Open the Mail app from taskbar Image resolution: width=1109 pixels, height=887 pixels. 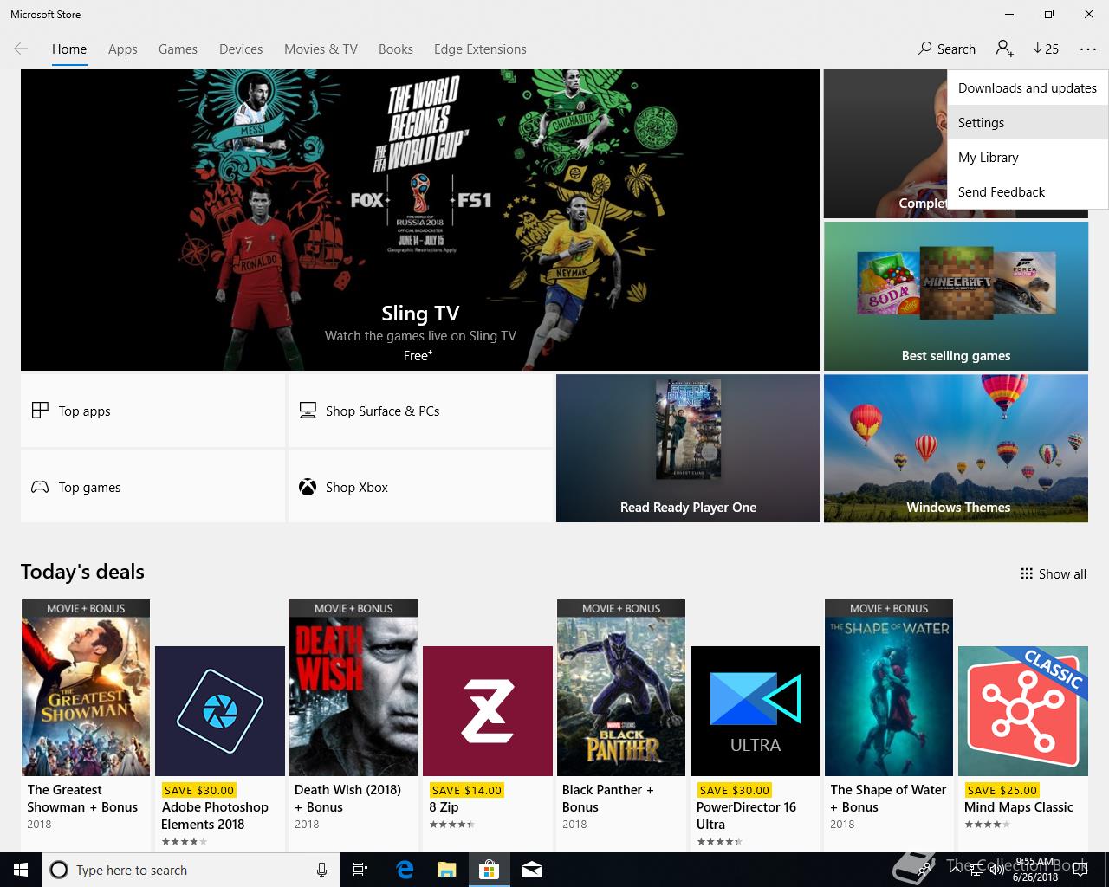tap(532, 870)
